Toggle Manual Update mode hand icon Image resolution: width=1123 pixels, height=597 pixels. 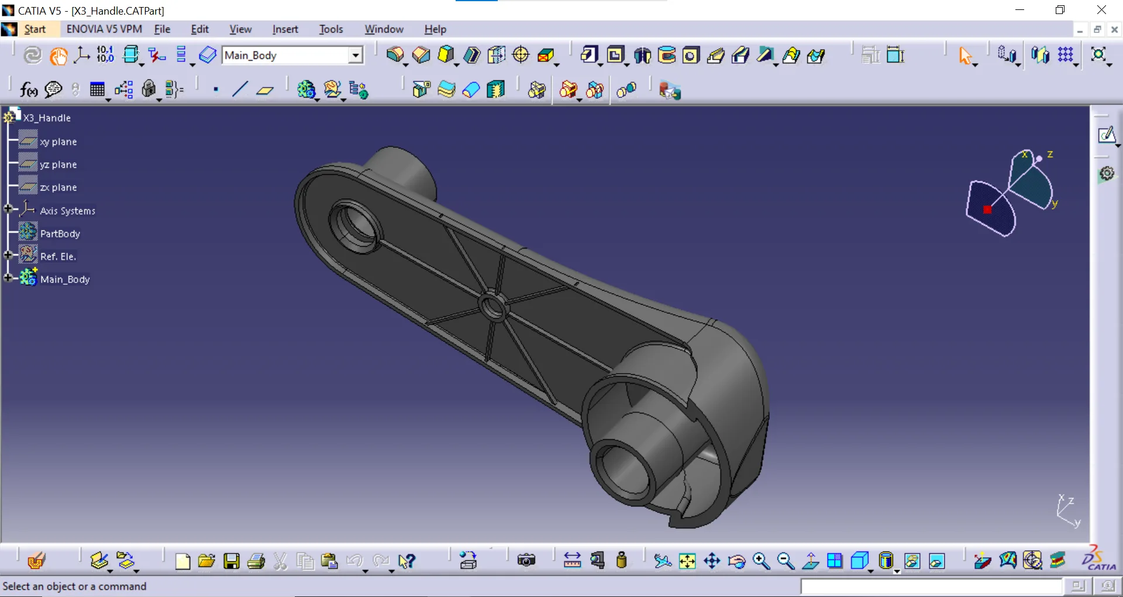pos(58,56)
